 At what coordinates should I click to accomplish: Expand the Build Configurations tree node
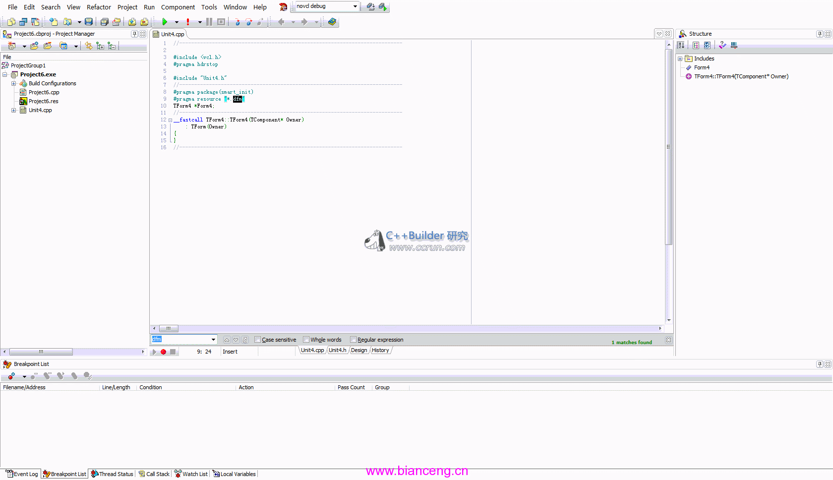[x=14, y=83]
